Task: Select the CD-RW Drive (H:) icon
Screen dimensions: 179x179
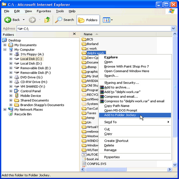Action: point(16,82)
